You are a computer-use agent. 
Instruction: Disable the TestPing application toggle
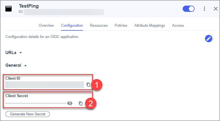tap(188, 9)
